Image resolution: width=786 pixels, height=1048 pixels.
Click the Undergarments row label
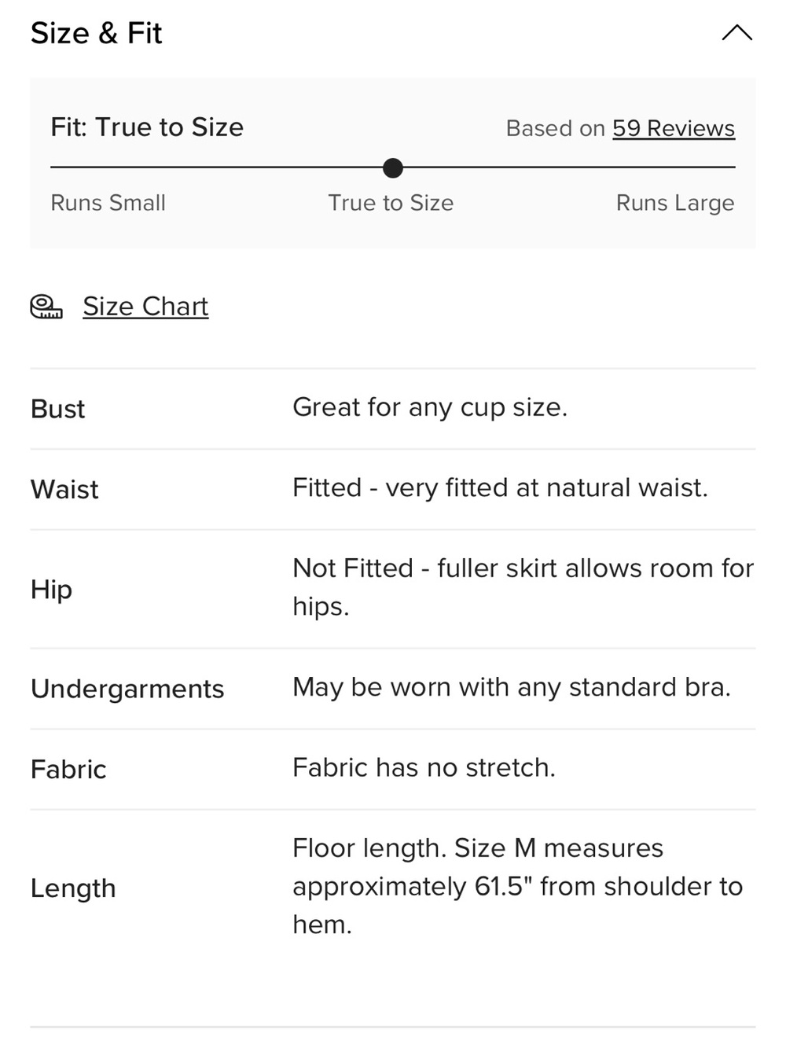pos(127,689)
